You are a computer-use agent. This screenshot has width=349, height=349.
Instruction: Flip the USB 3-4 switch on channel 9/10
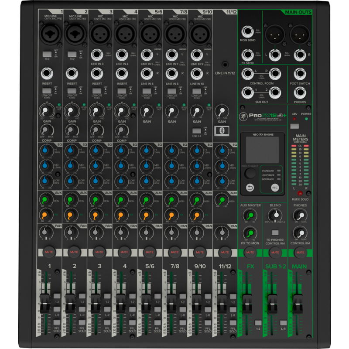[197, 131]
